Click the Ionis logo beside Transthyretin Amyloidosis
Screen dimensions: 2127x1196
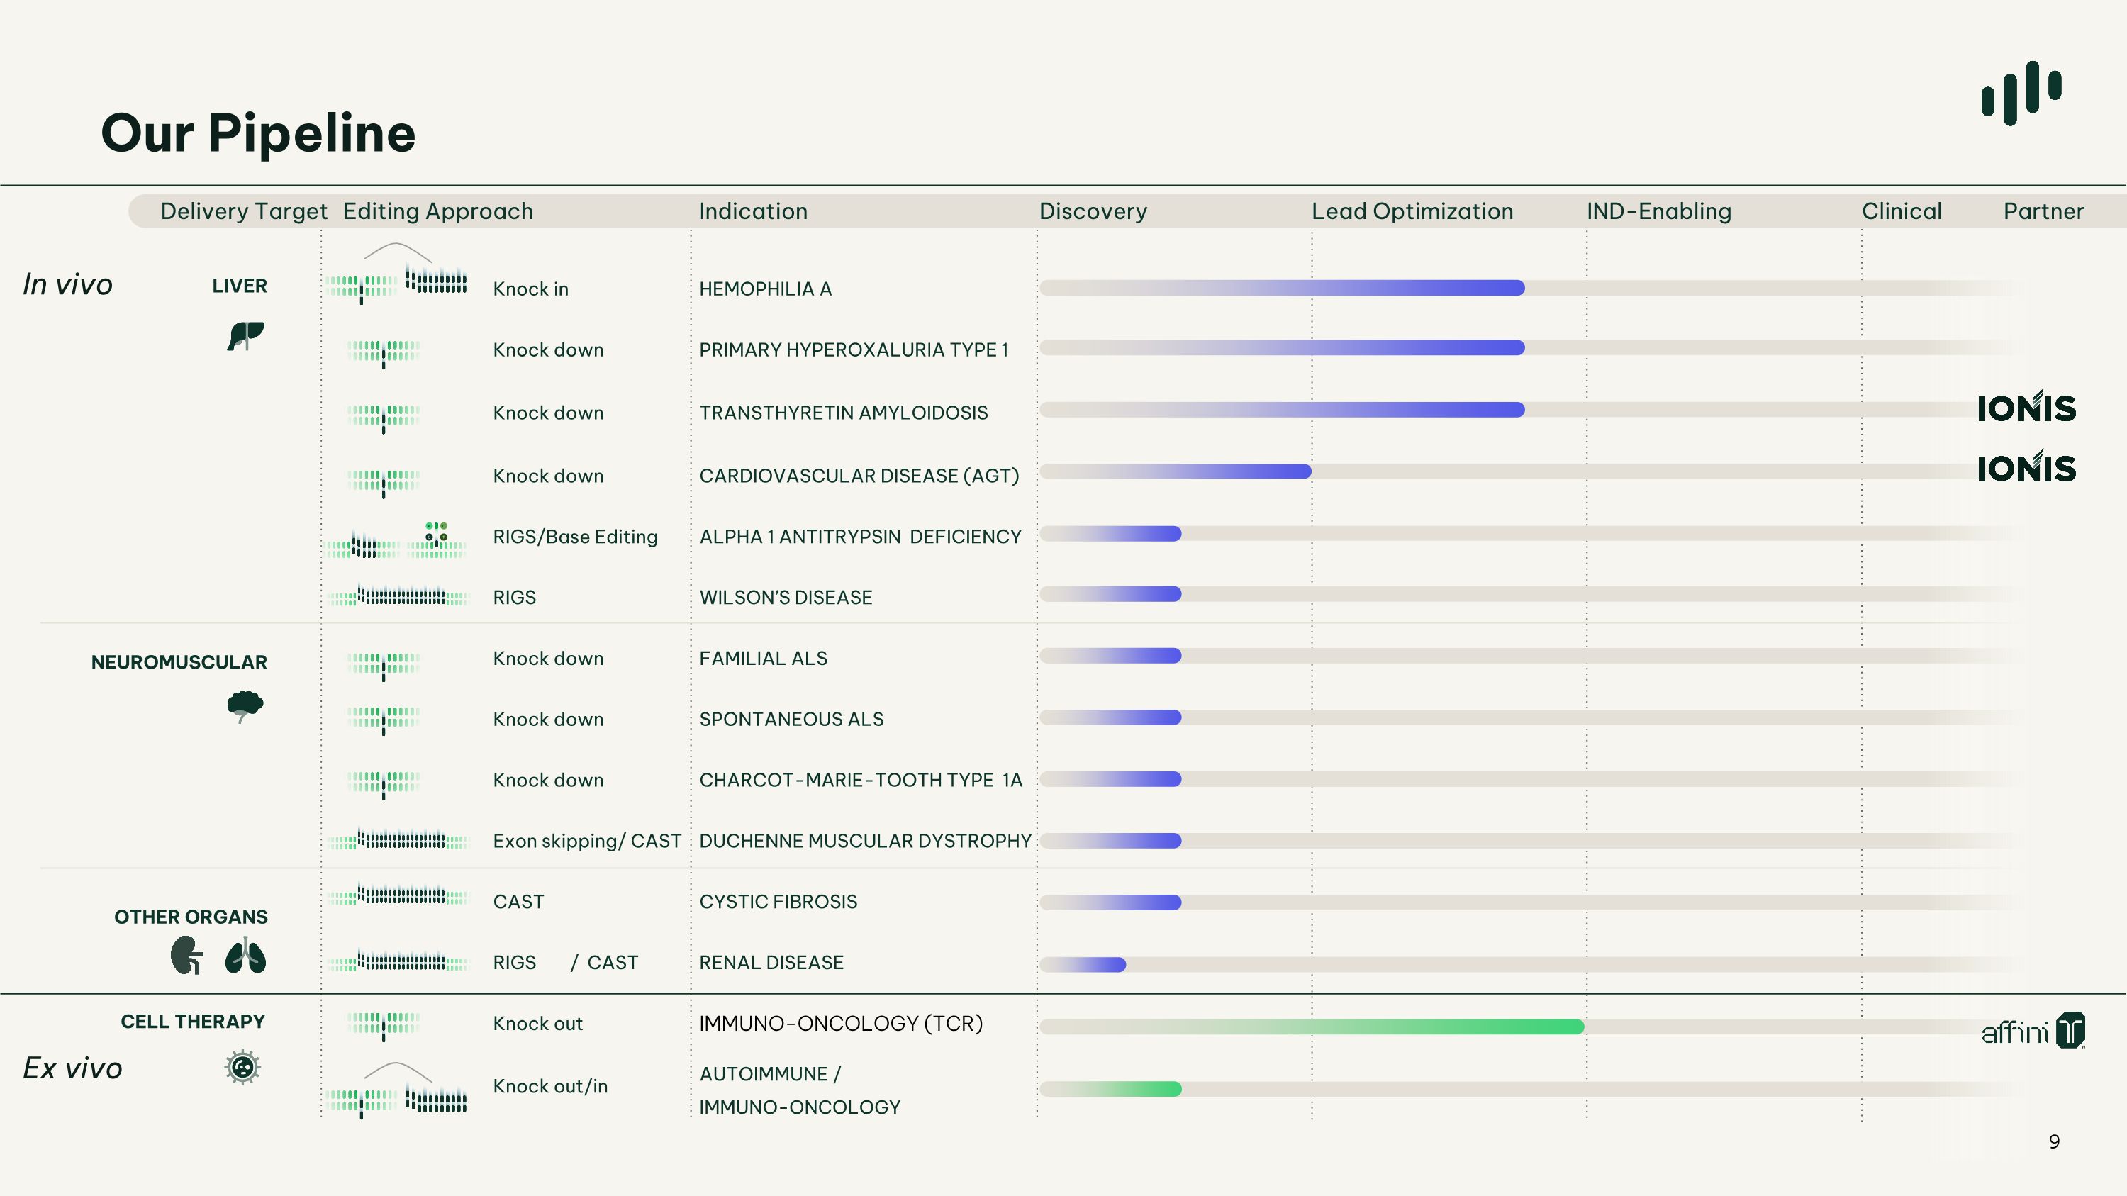2026,406
